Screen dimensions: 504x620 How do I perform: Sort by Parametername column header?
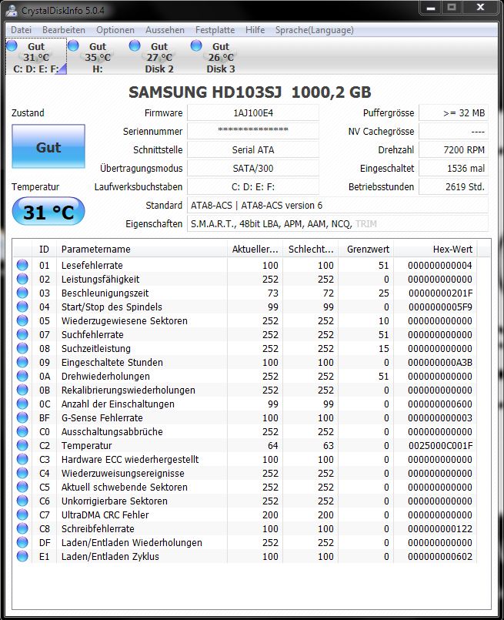click(142, 249)
